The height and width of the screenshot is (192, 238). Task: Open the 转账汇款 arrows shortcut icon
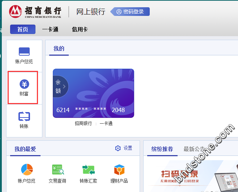tap(89, 170)
